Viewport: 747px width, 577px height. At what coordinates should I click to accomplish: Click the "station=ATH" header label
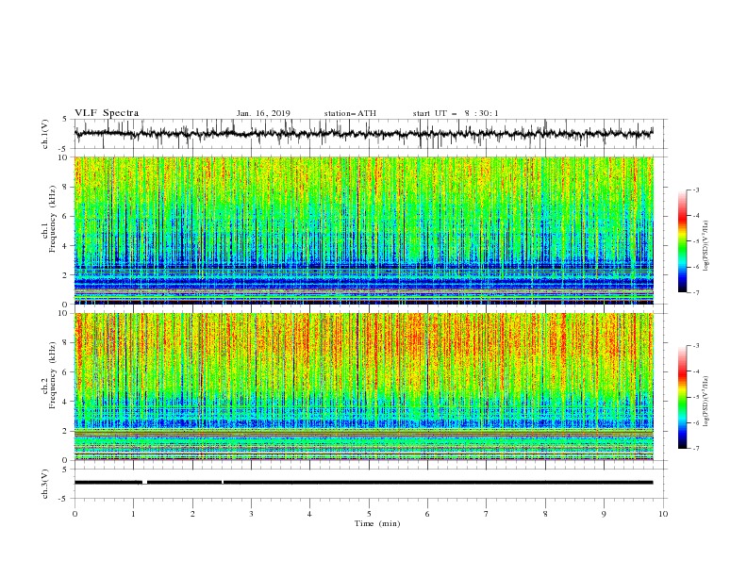(350, 113)
